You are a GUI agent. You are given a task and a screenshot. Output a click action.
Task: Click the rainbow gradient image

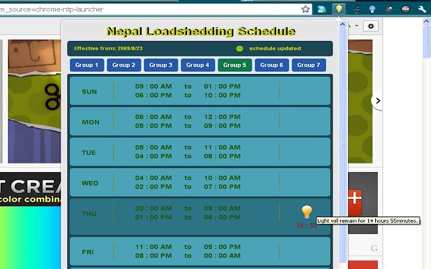[30, 237]
